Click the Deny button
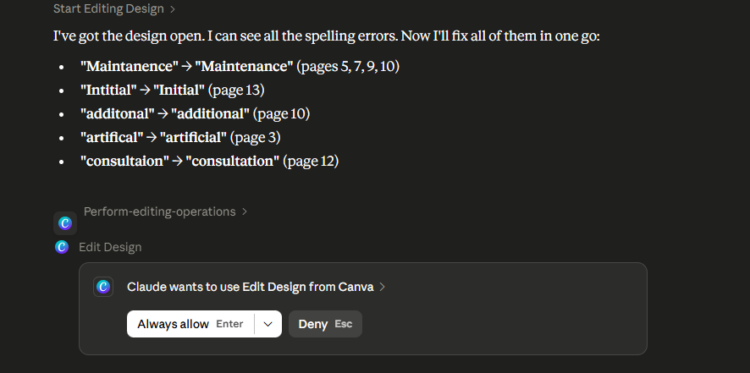Image resolution: width=750 pixels, height=373 pixels. pos(325,324)
